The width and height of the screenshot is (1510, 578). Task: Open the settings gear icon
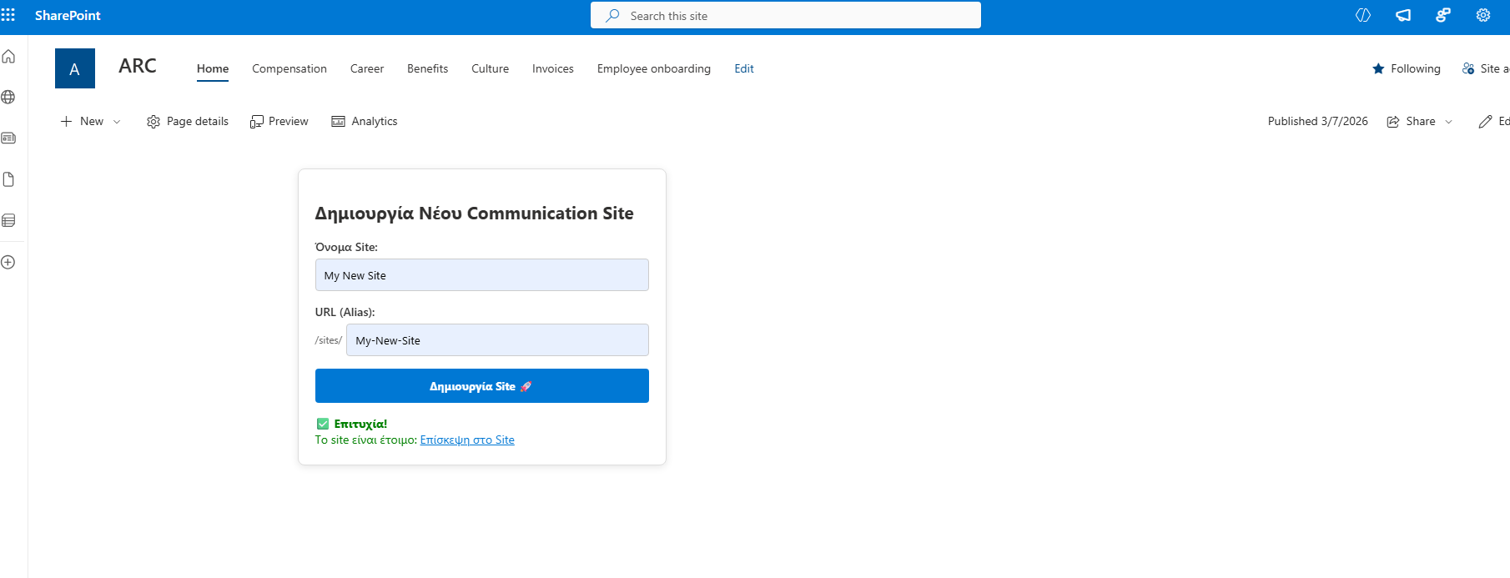pos(1482,15)
